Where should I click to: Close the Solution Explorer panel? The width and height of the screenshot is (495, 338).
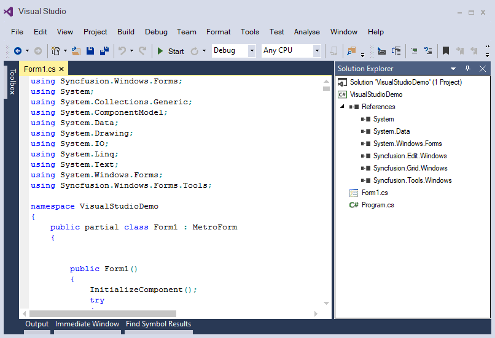pyautogui.click(x=483, y=69)
